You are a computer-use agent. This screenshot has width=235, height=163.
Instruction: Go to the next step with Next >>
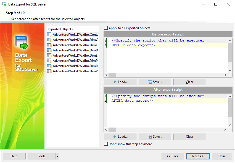coord(198,156)
